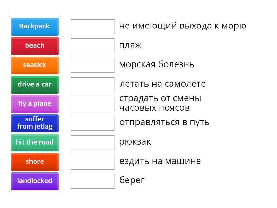Select the shore word tile

pyautogui.click(x=35, y=162)
